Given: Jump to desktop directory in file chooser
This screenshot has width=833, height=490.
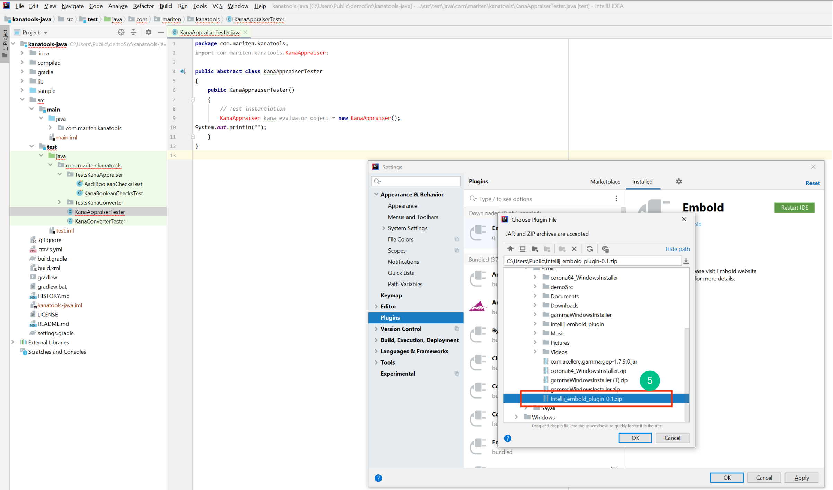Looking at the screenshot, I should [522, 249].
